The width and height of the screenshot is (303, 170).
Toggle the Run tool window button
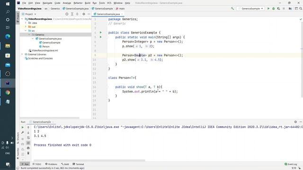25,164
